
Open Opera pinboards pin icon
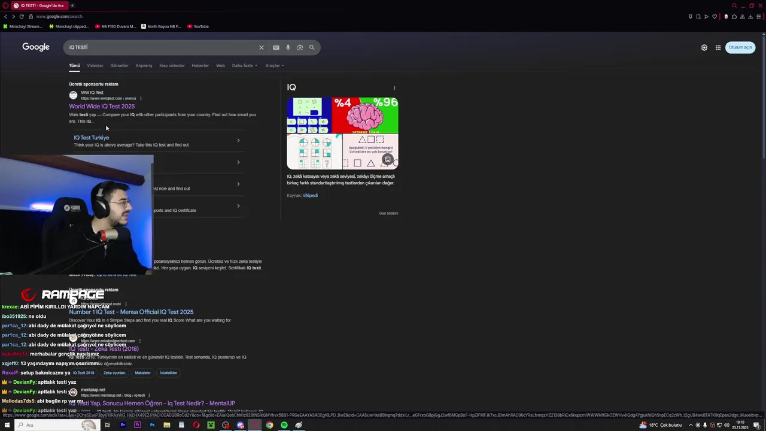[690, 16]
